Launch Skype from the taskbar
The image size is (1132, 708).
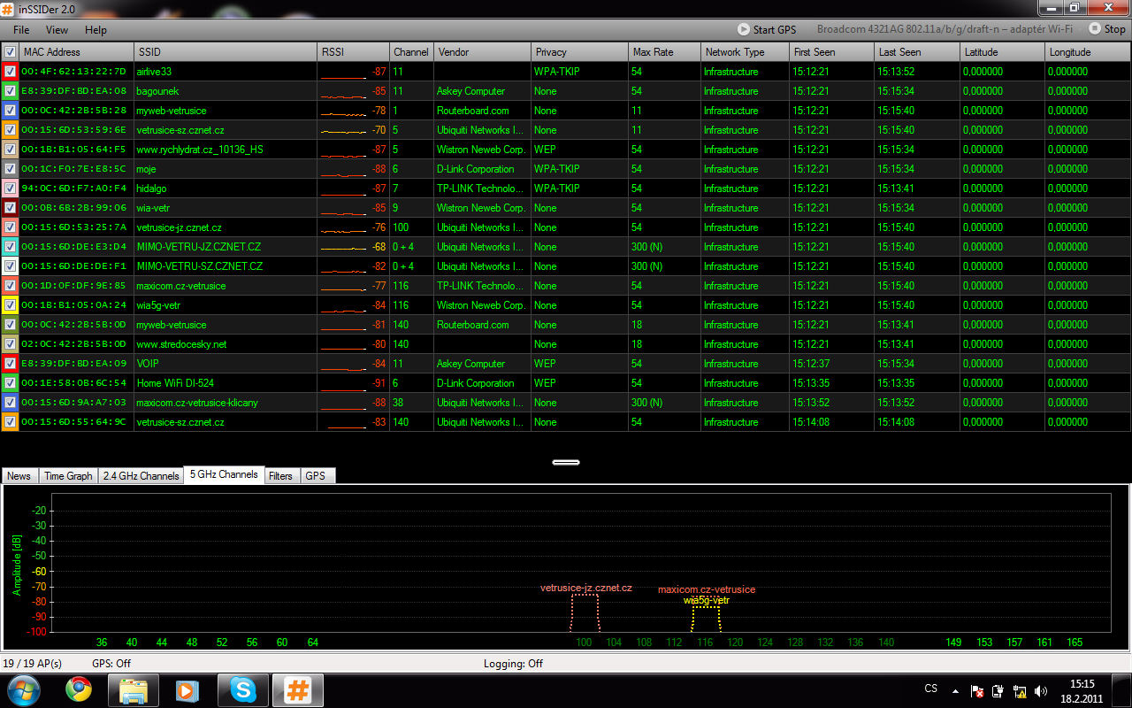[x=242, y=689]
